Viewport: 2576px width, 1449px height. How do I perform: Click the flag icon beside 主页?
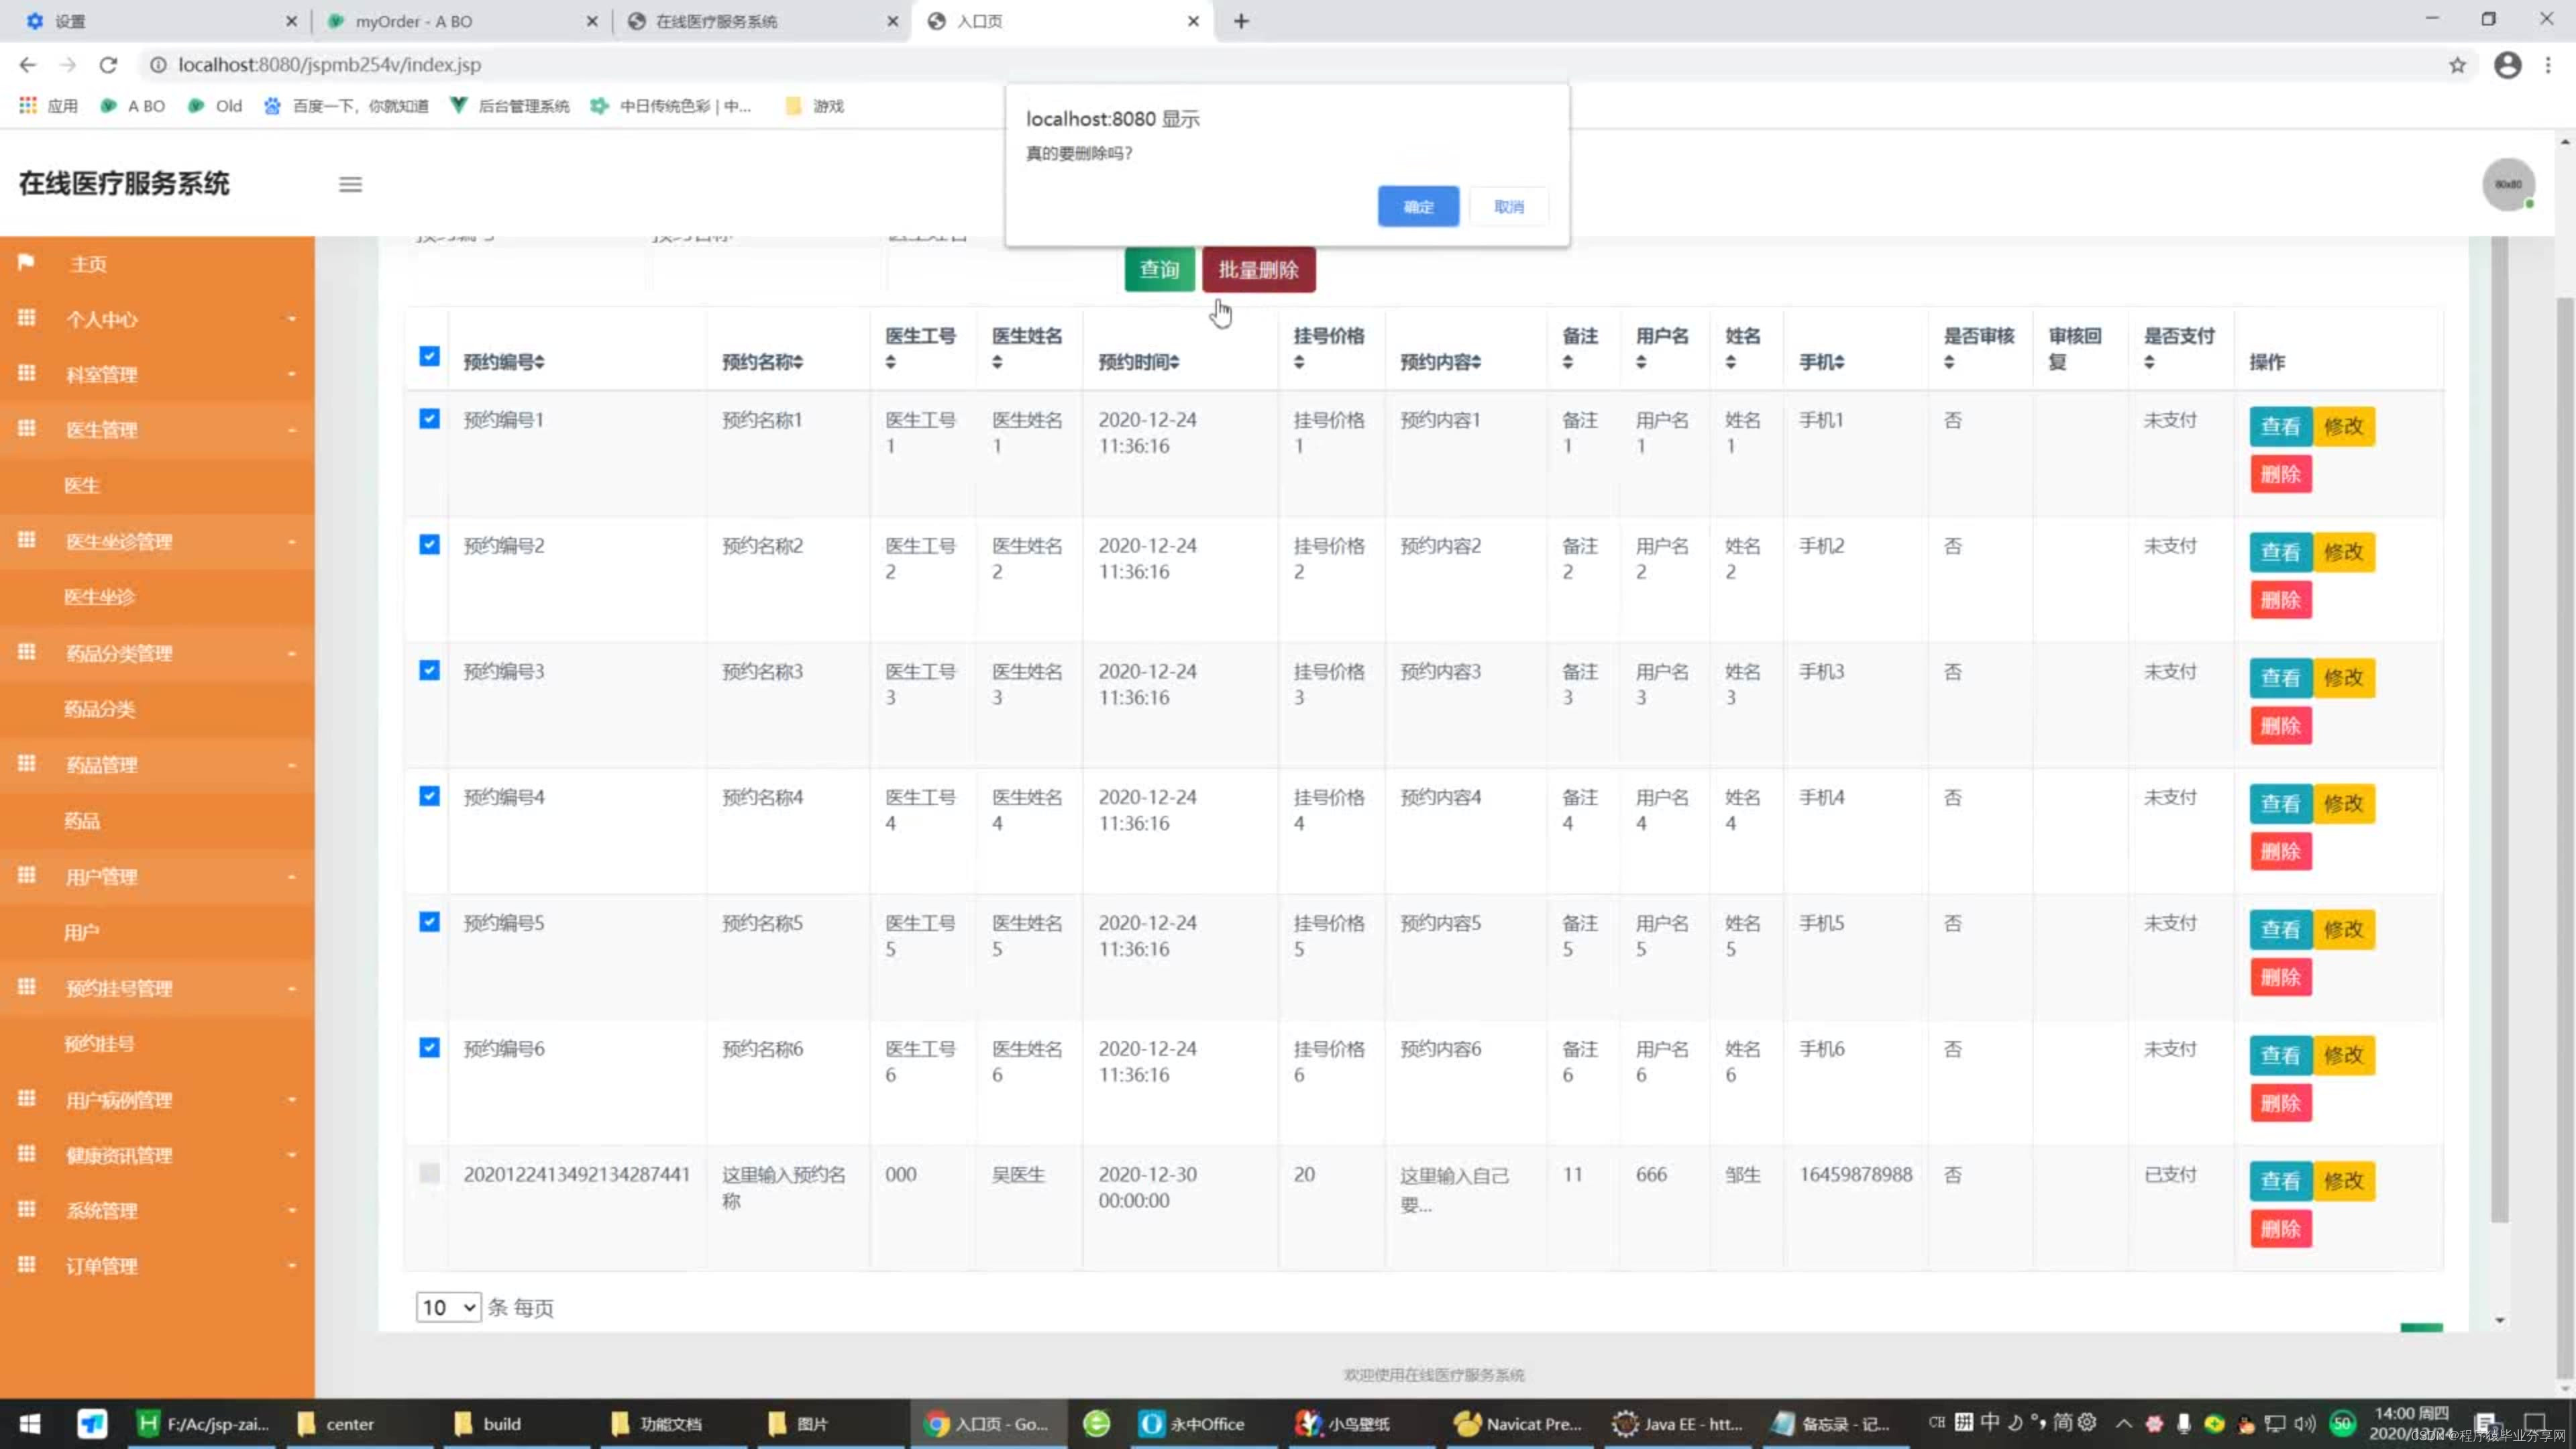(27, 263)
